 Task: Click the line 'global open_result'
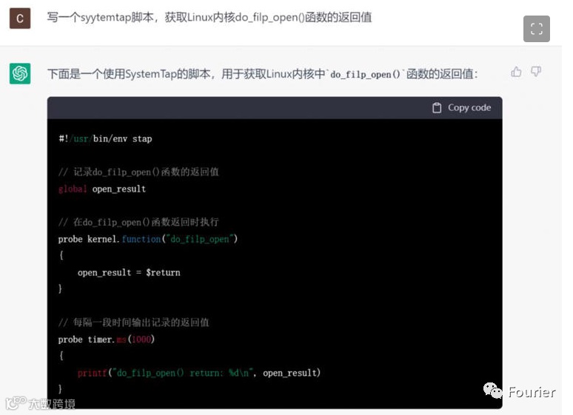(102, 189)
